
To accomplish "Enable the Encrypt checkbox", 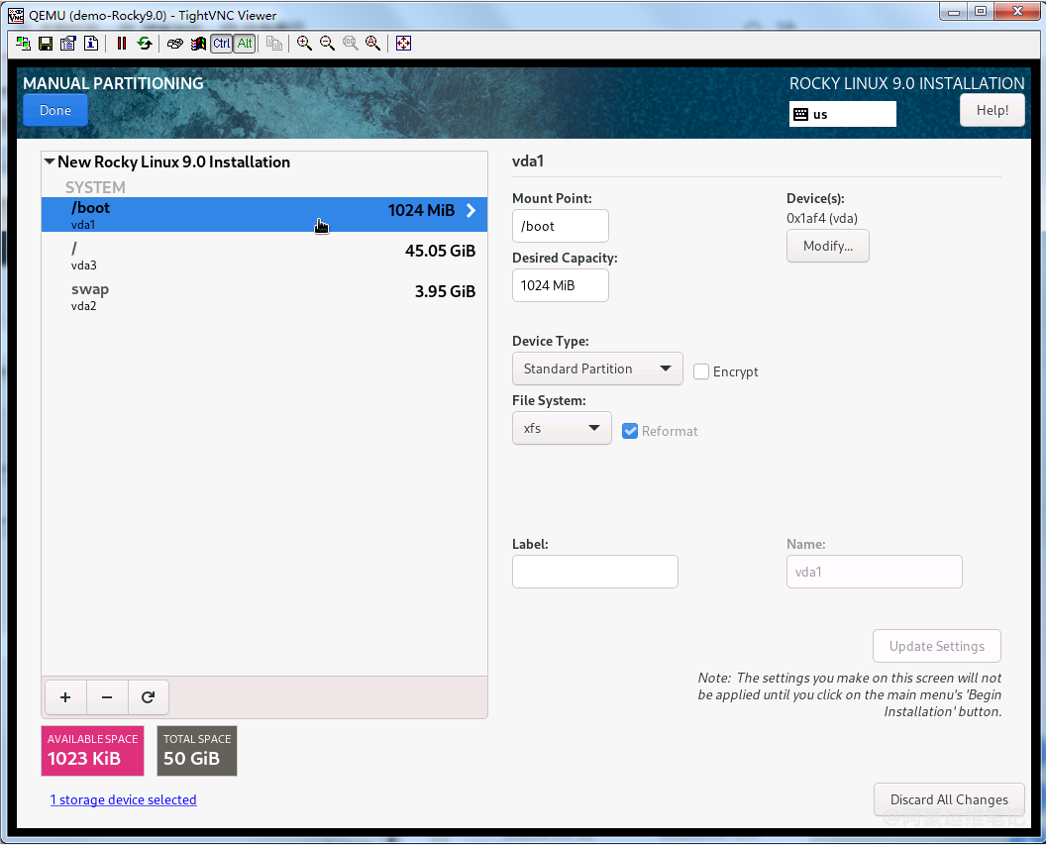I will pos(701,371).
